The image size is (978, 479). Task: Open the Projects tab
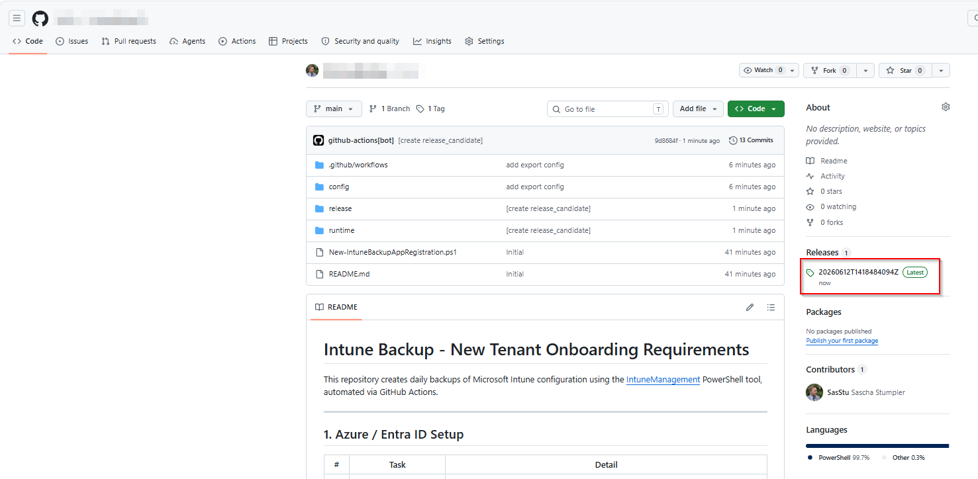[x=288, y=41]
